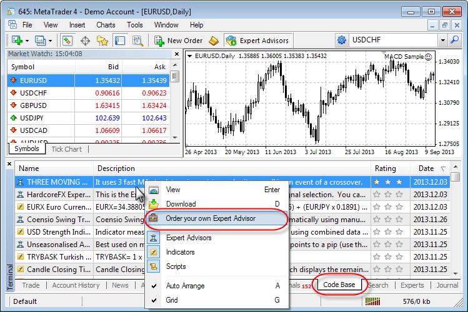Expand the USDCHF combo box dropdown arrow
The image size is (468, 312).
(x=442, y=40)
